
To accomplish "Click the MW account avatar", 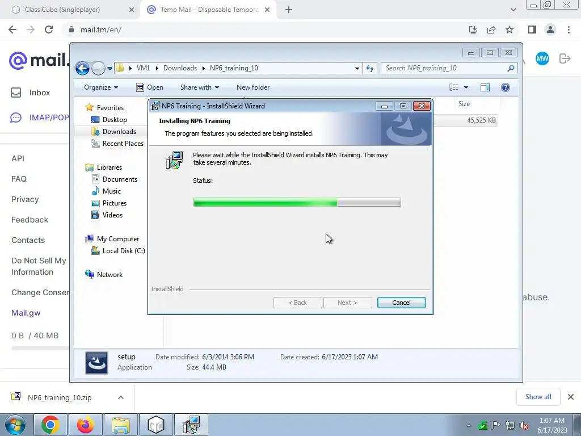I will click(x=542, y=58).
